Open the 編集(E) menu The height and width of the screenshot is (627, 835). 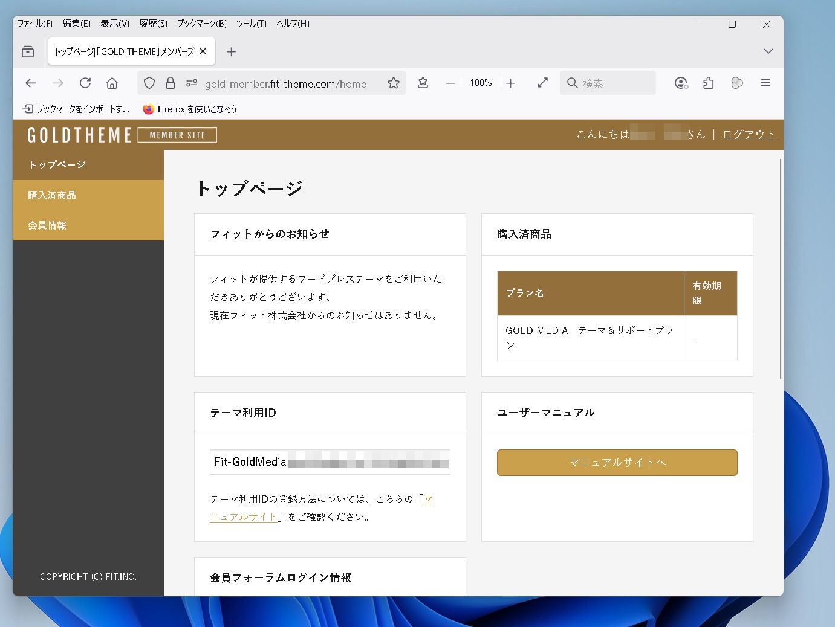(77, 24)
